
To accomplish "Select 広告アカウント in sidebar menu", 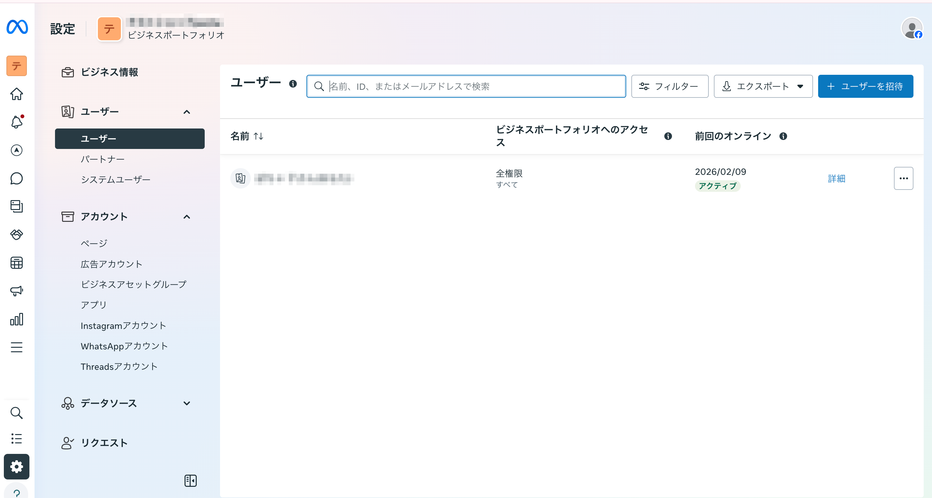I will click(111, 264).
